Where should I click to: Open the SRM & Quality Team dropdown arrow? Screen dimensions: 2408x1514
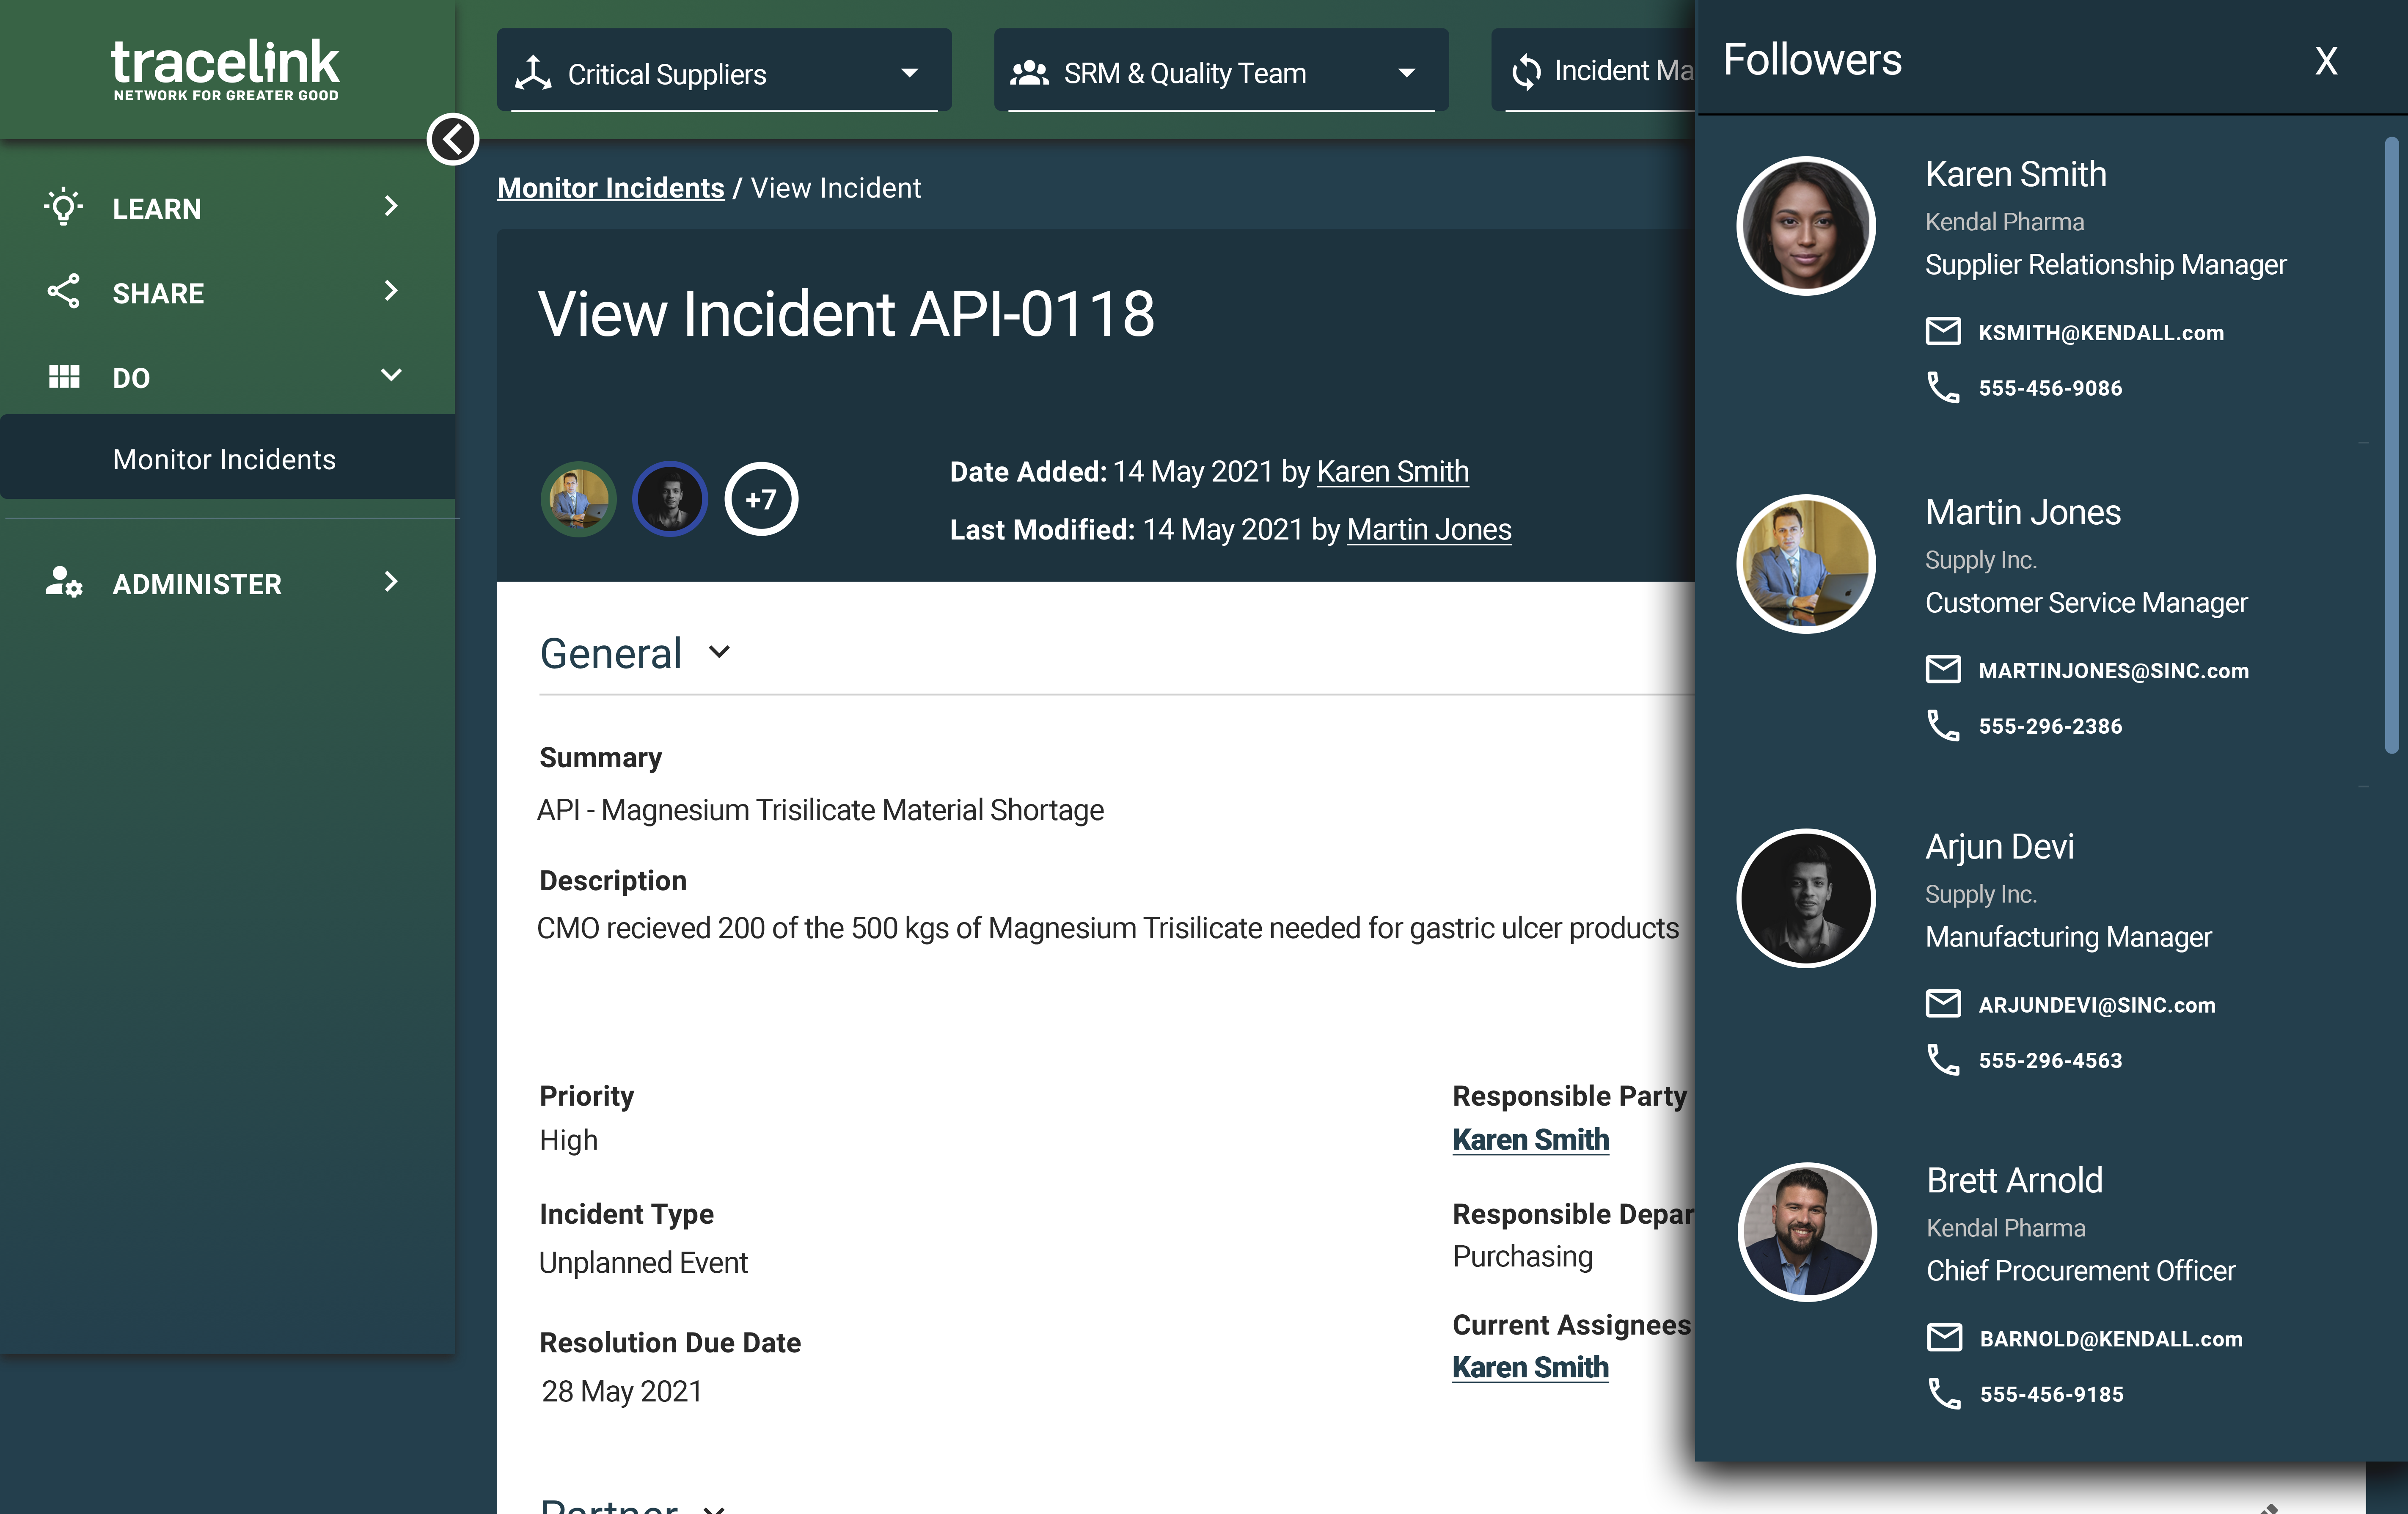[1406, 73]
